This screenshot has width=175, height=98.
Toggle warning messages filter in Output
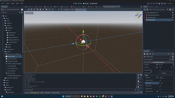click(x=139, y=87)
